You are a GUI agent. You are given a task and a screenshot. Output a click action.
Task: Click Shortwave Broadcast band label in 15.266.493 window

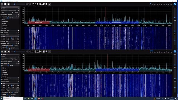pos(117,23)
